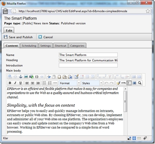Click the fullscreen toggle icon

(135, 83)
